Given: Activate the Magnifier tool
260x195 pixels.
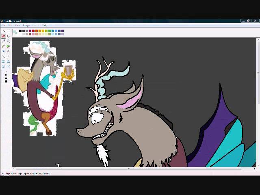Looking at the screenshot, I should [9, 41].
